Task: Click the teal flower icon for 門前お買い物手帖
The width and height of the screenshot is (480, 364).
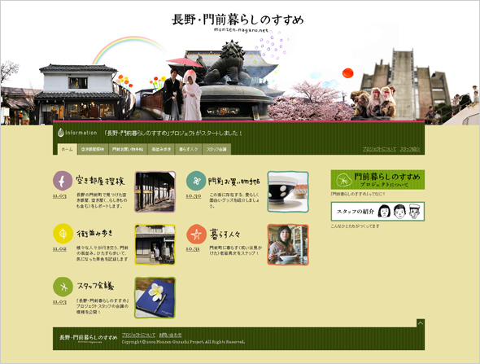Action: 196,181
